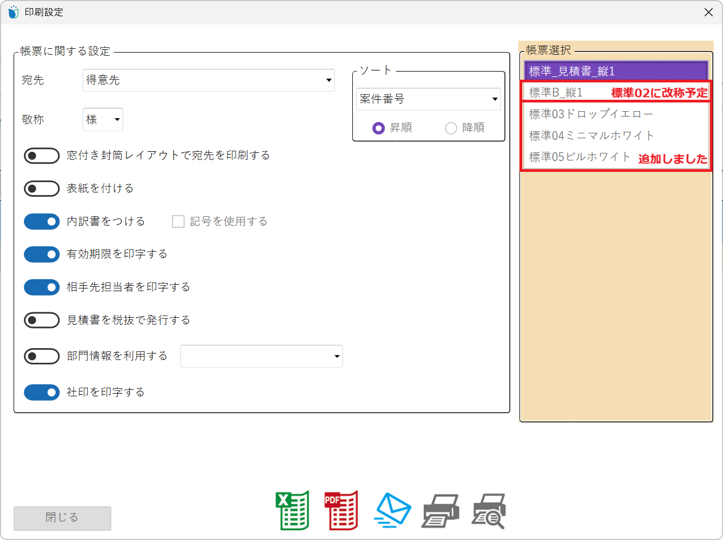Click the printer icon to print
Image resolution: width=723 pixels, height=540 pixels.
(x=440, y=511)
